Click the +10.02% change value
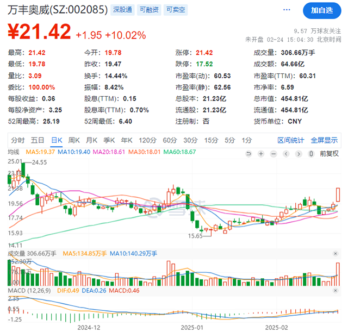This screenshot has width=348, height=332. coord(126,35)
